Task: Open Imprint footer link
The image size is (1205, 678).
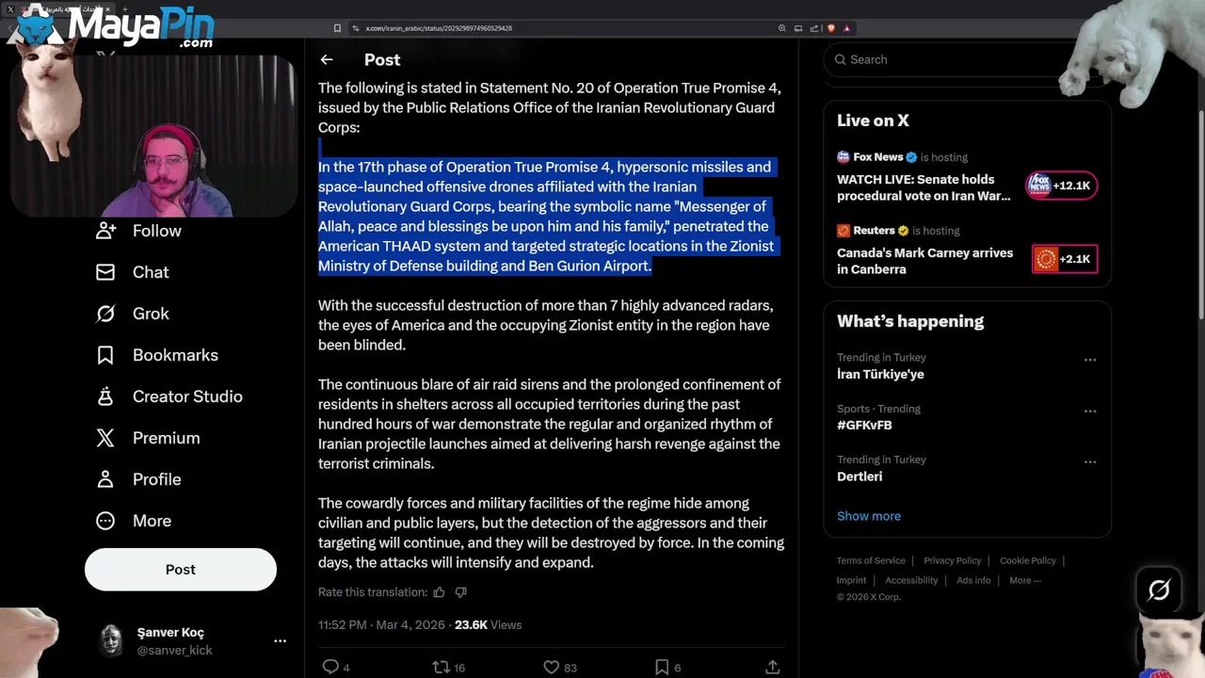Action: coord(851,580)
